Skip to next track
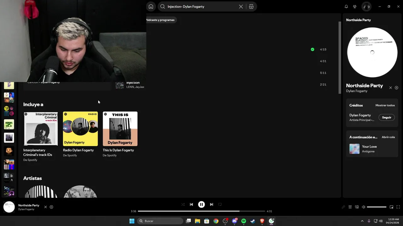This screenshot has height=226, width=403. pyautogui.click(x=212, y=204)
